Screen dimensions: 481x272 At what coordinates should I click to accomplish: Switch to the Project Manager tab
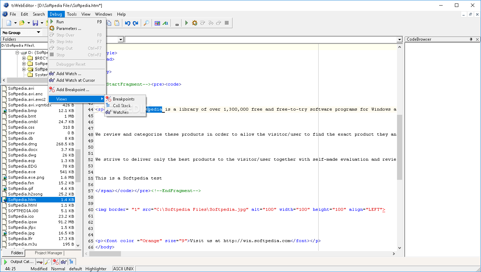pos(49,253)
